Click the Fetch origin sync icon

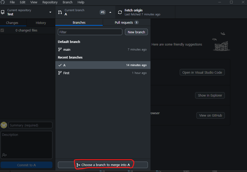120,12
